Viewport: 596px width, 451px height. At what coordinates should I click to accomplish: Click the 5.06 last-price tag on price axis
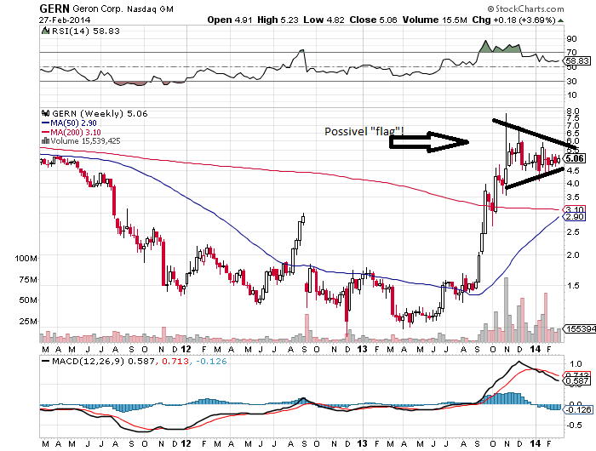(x=575, y=158)
